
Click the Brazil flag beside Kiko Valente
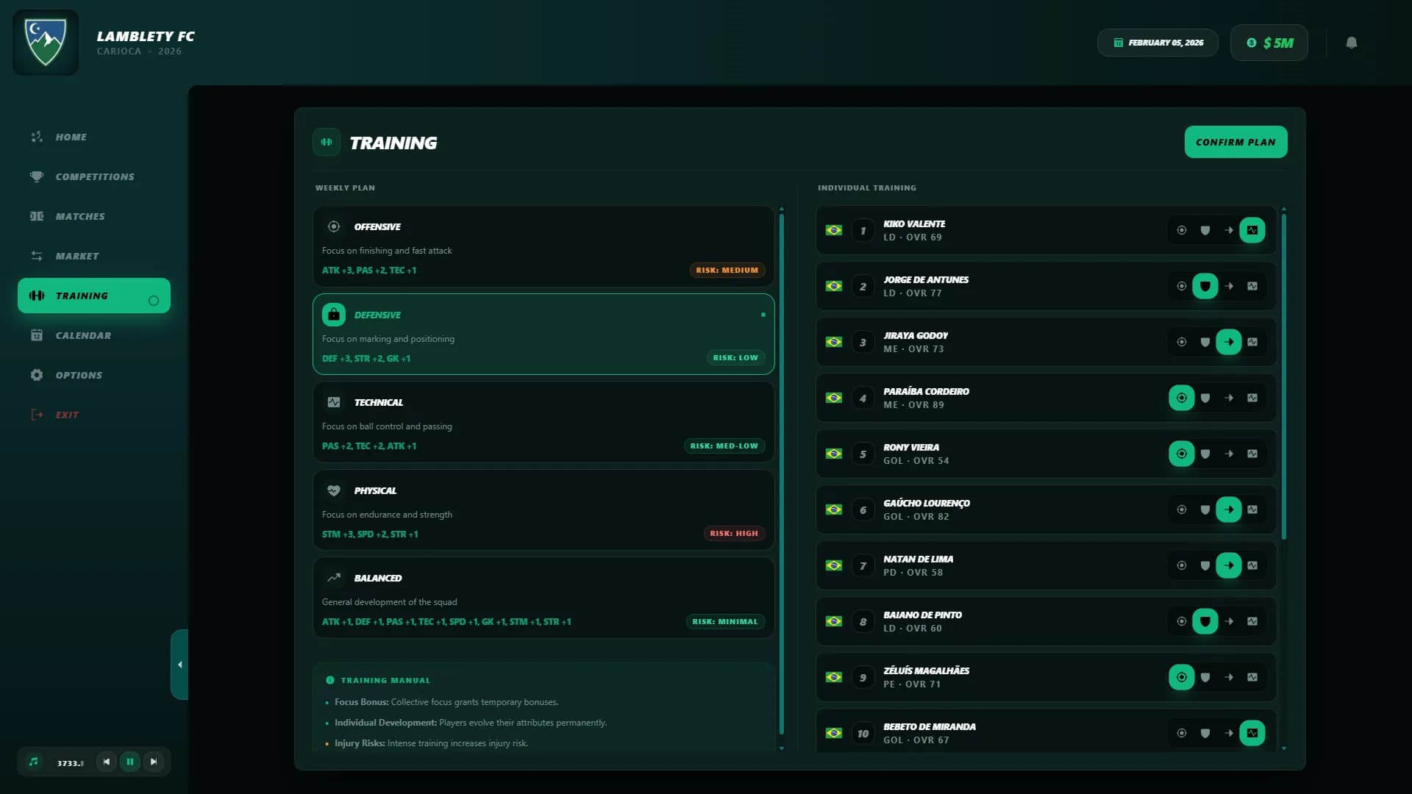click(x=834, y=230)
